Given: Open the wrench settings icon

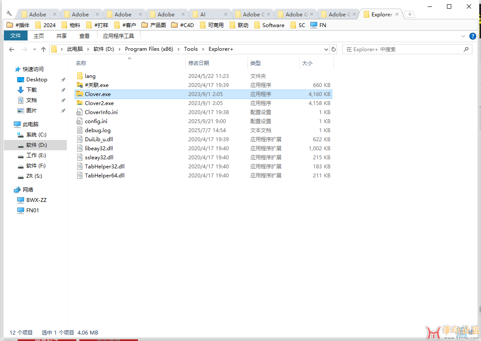Looking at the screenshot, I should tap(9, 13).
